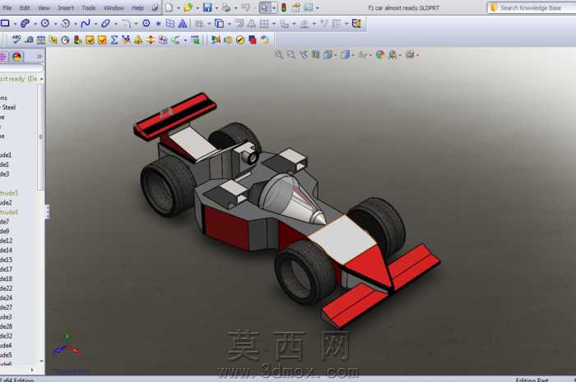Select the tree feature ending in 'de24'
The image size is (576, 382).
coord(6,297)
